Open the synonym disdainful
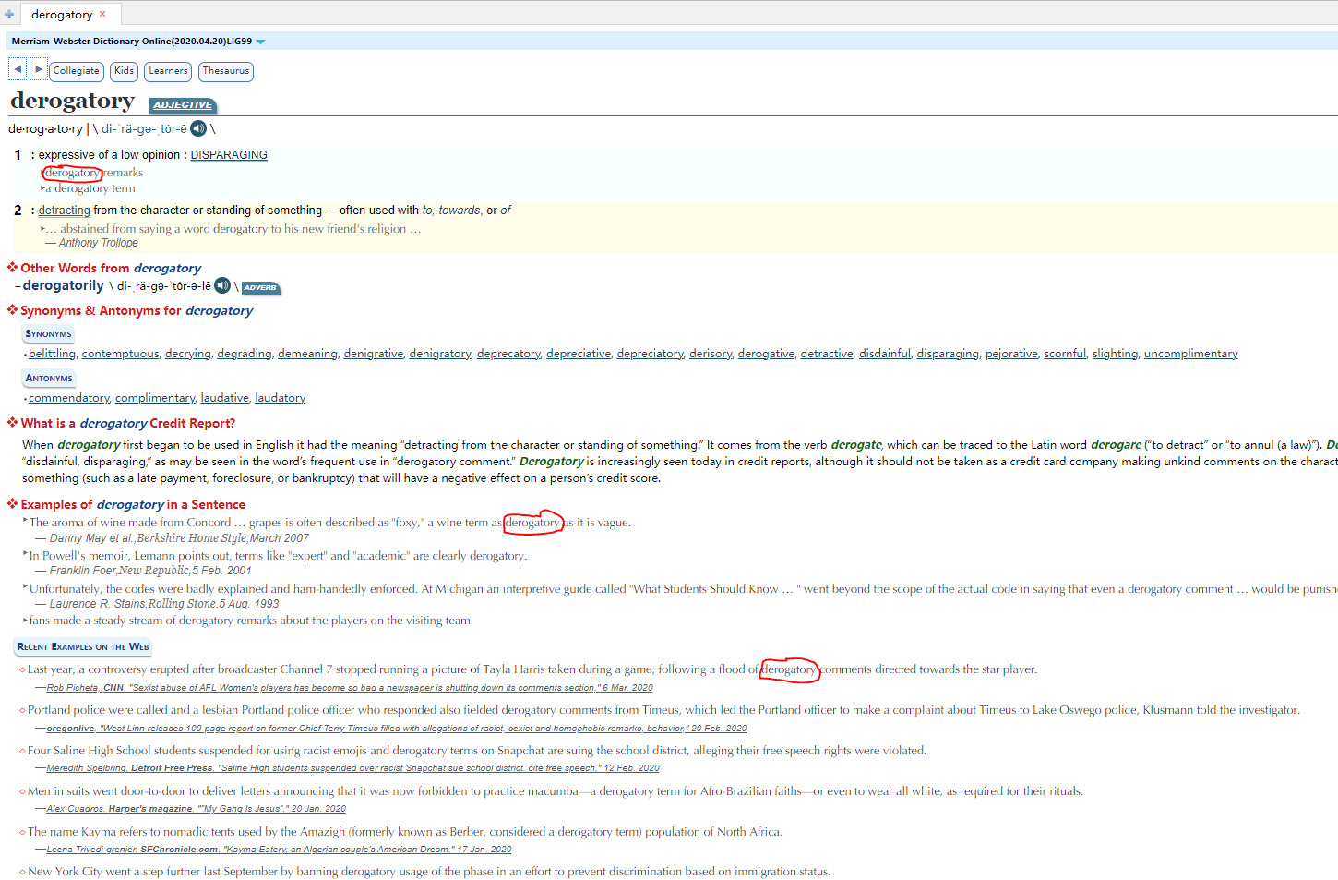This screenshot has width=1338, height=880. point(885,354)
